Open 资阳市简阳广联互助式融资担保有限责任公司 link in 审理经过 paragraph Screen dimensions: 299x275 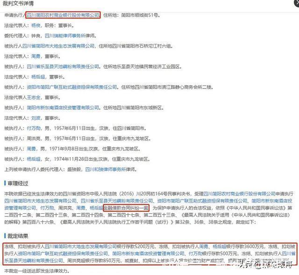coord(202,201)
